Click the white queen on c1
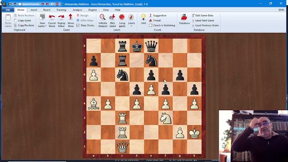288x162 pixels. (x=122, y=147)
